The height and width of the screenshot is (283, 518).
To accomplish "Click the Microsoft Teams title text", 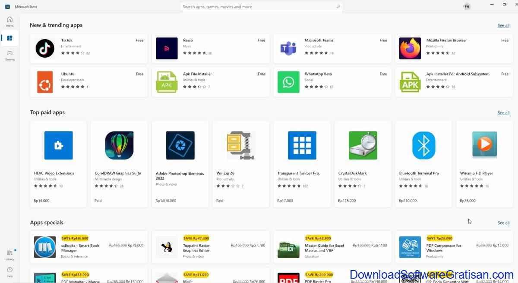I will (319, 40).
